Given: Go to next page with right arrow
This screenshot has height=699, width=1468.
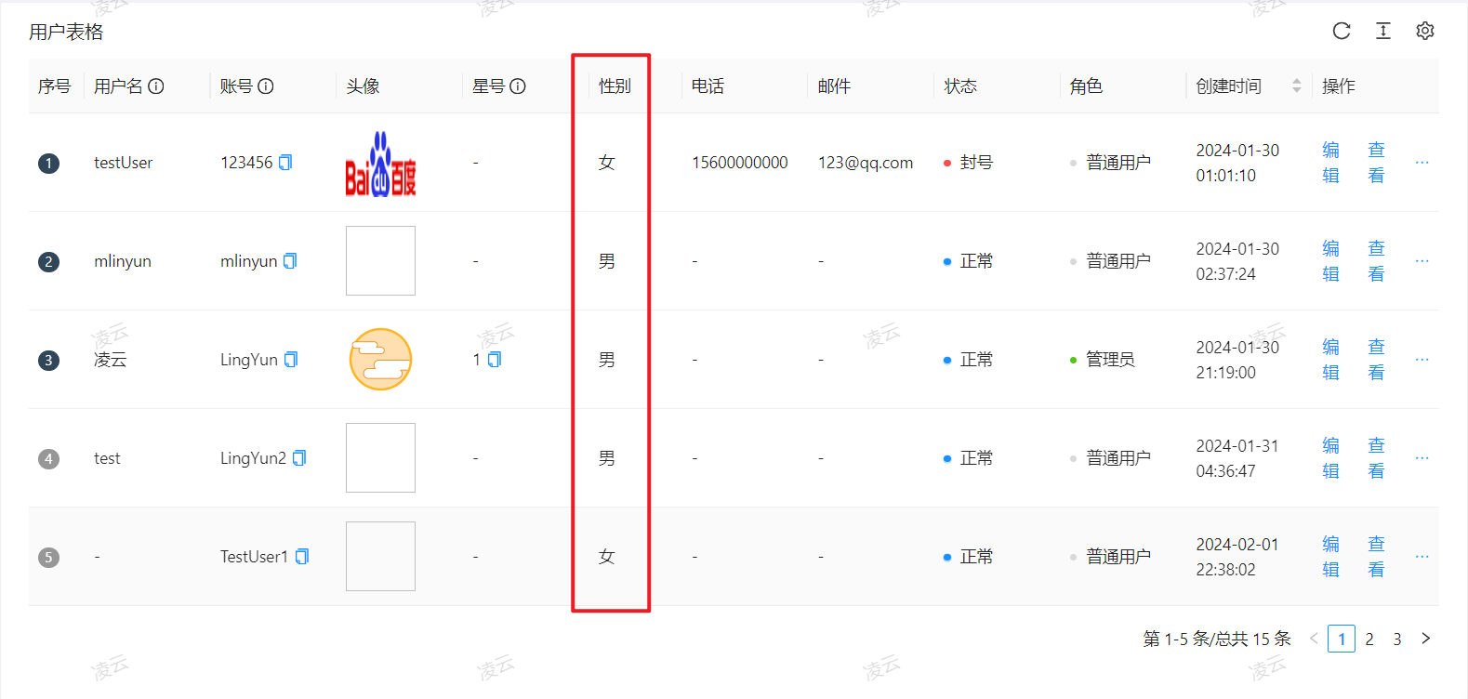Looking at the screenshot, I should click(x=1425, y=639).
